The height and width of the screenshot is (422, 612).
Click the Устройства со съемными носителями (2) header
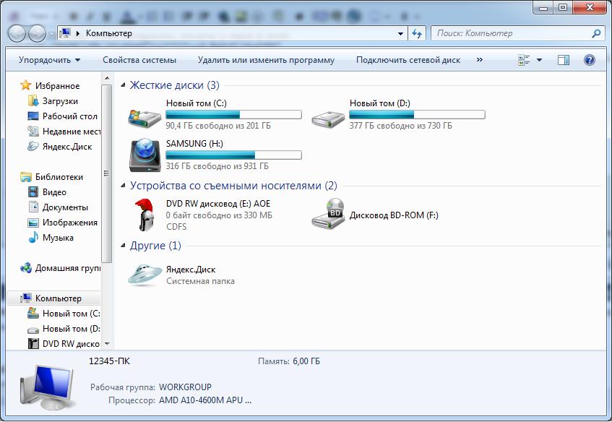[233, 186]
